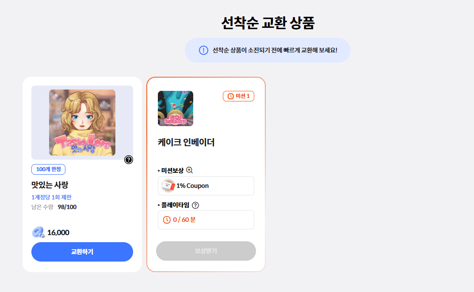Image resolution: width=474 pixels, height=292 pixels.
Task: Click the 선착순 상품 notice banner
Action: pyautogui.click(x=268, y=50)
